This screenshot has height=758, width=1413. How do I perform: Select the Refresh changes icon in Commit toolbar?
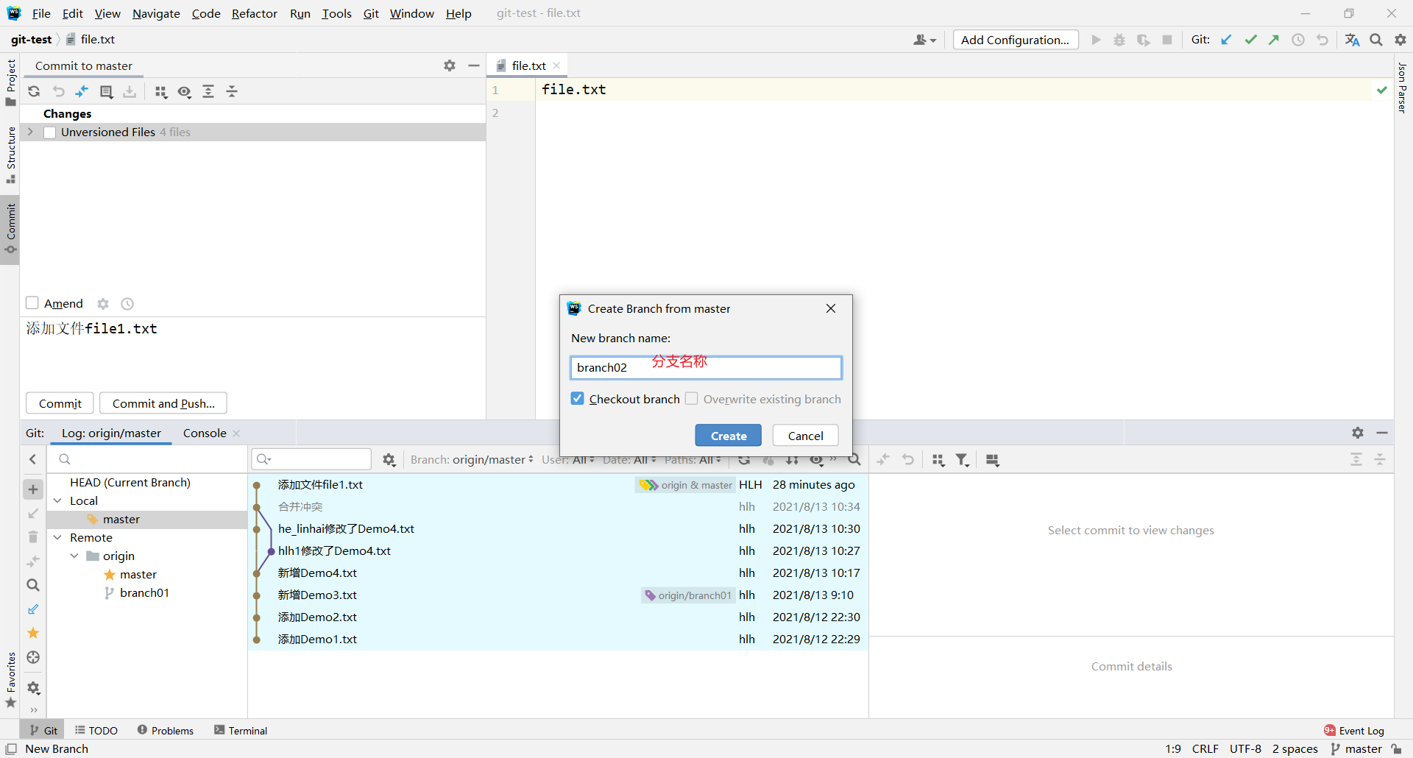coord(34,91)
